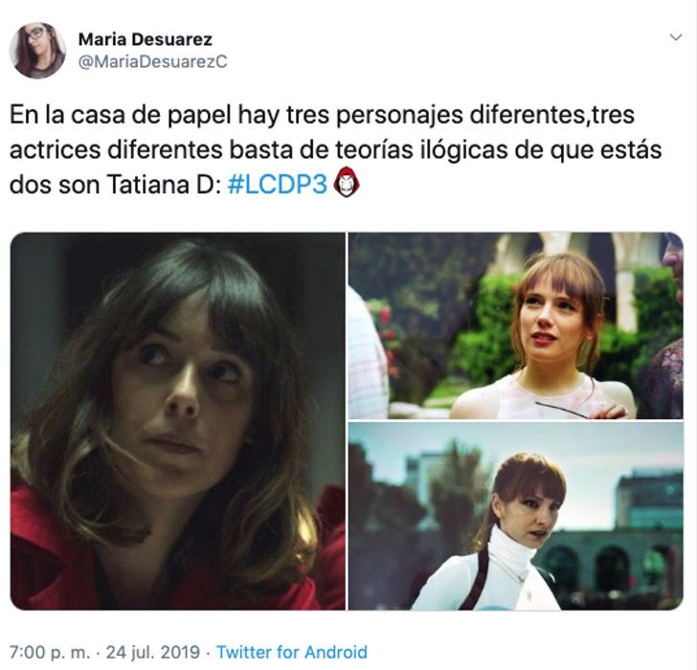Viewport: 697px width, 670px height.
Task: Click the glasses in profile avatar
Action: [x=35, y=33]
